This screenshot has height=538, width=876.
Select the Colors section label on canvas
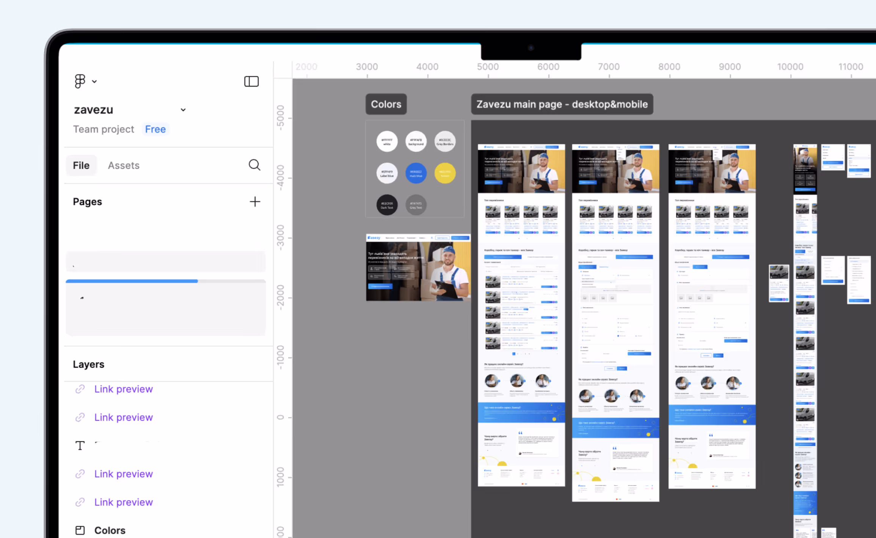(386, 104)
